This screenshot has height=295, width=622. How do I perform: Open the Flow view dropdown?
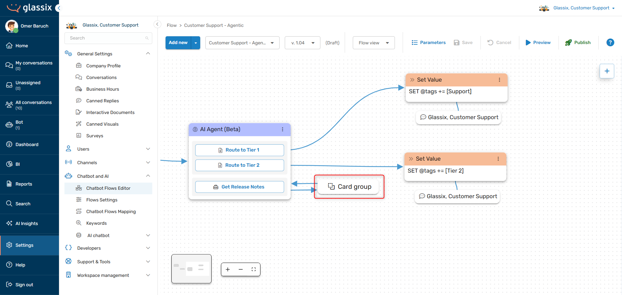pos(374,43)
